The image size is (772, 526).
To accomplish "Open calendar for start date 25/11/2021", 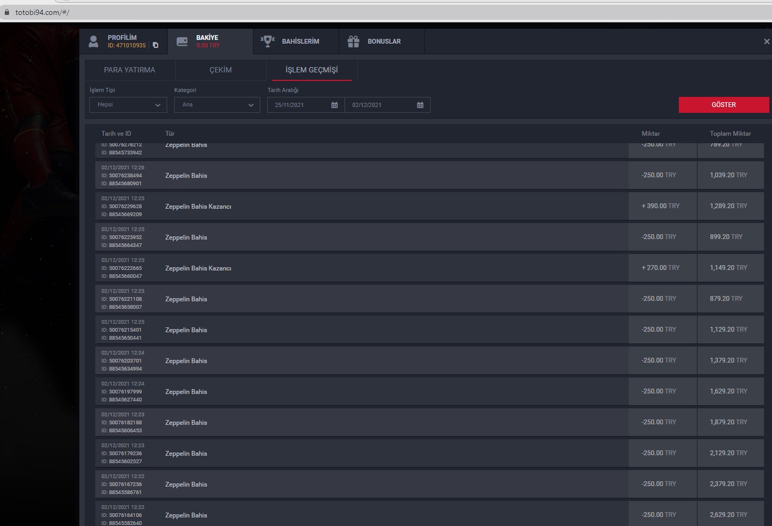I will (334, 105).
